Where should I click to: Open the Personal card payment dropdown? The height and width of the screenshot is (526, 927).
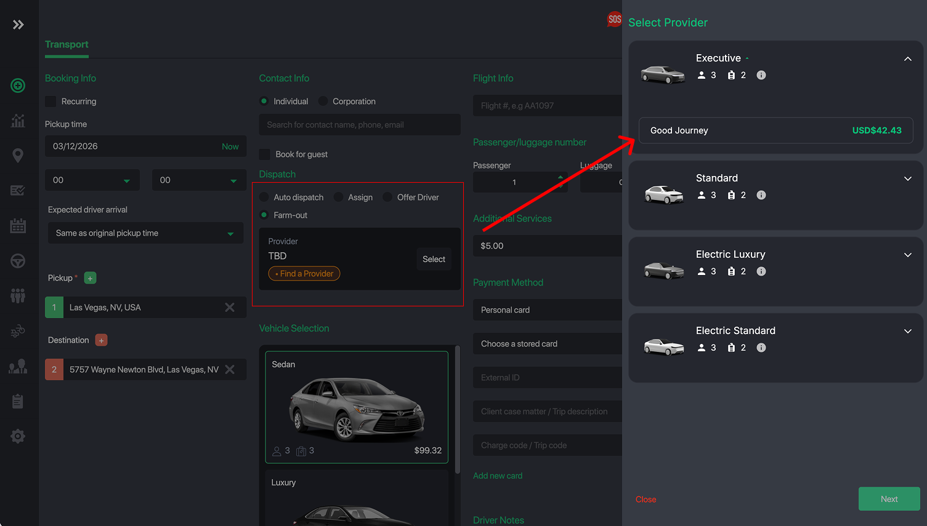point(547,310)
